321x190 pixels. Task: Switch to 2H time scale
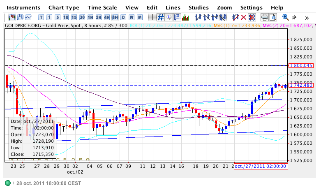pos(99,17)
